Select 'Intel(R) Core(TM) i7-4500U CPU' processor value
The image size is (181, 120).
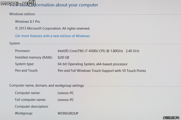81,51
